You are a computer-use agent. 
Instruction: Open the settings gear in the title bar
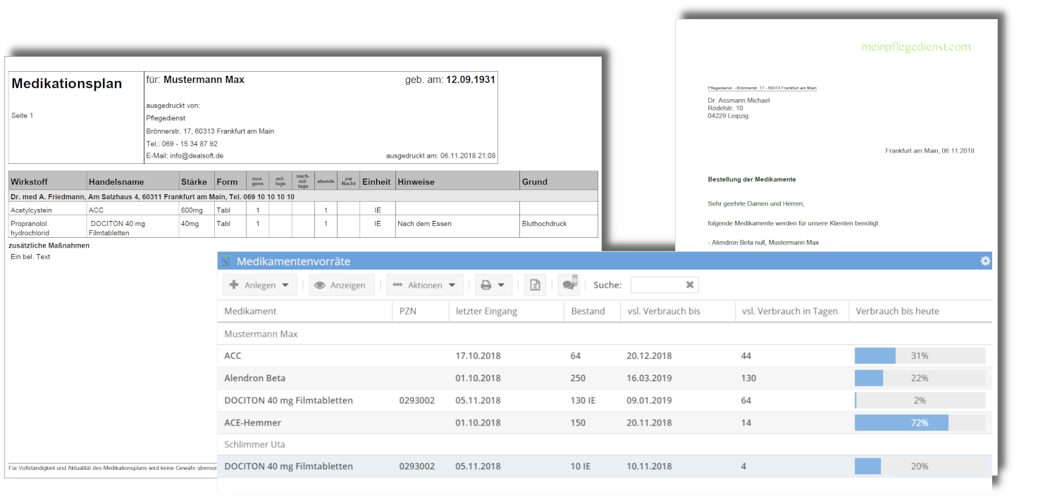point(984,260)
